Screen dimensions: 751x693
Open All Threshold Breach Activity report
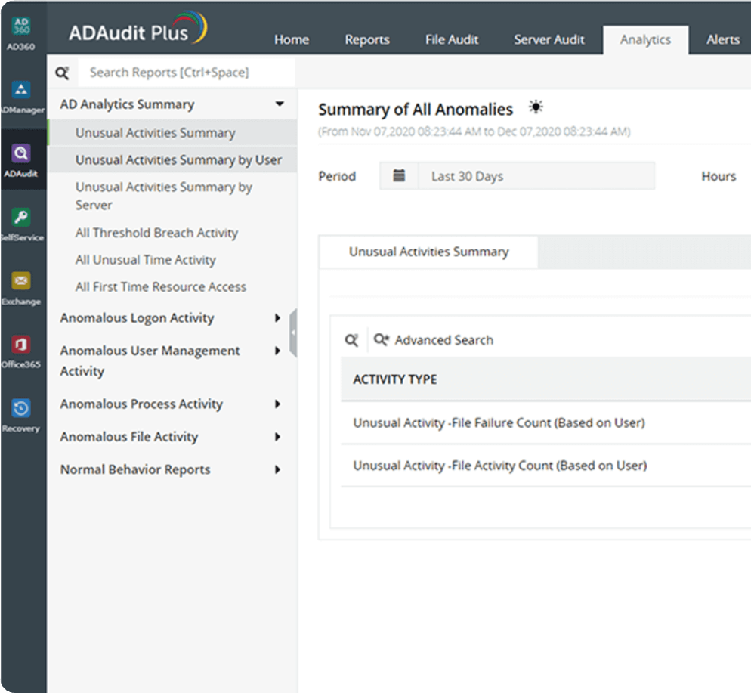[156, 233]
